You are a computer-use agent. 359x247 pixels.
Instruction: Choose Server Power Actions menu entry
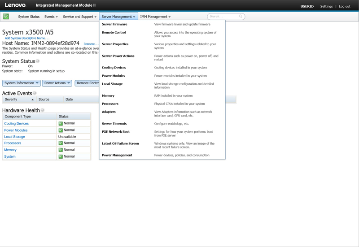pyautogui.click(x=118, y=56)
